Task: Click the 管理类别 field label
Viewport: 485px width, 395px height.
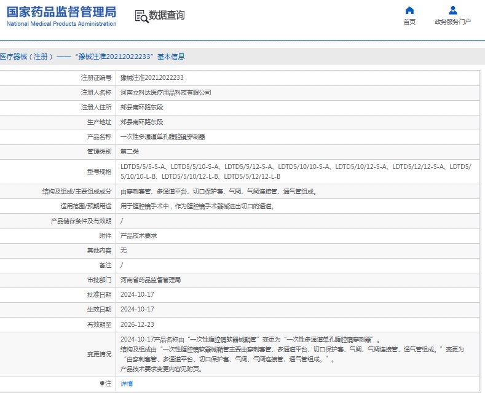Action: pos(100,152)
